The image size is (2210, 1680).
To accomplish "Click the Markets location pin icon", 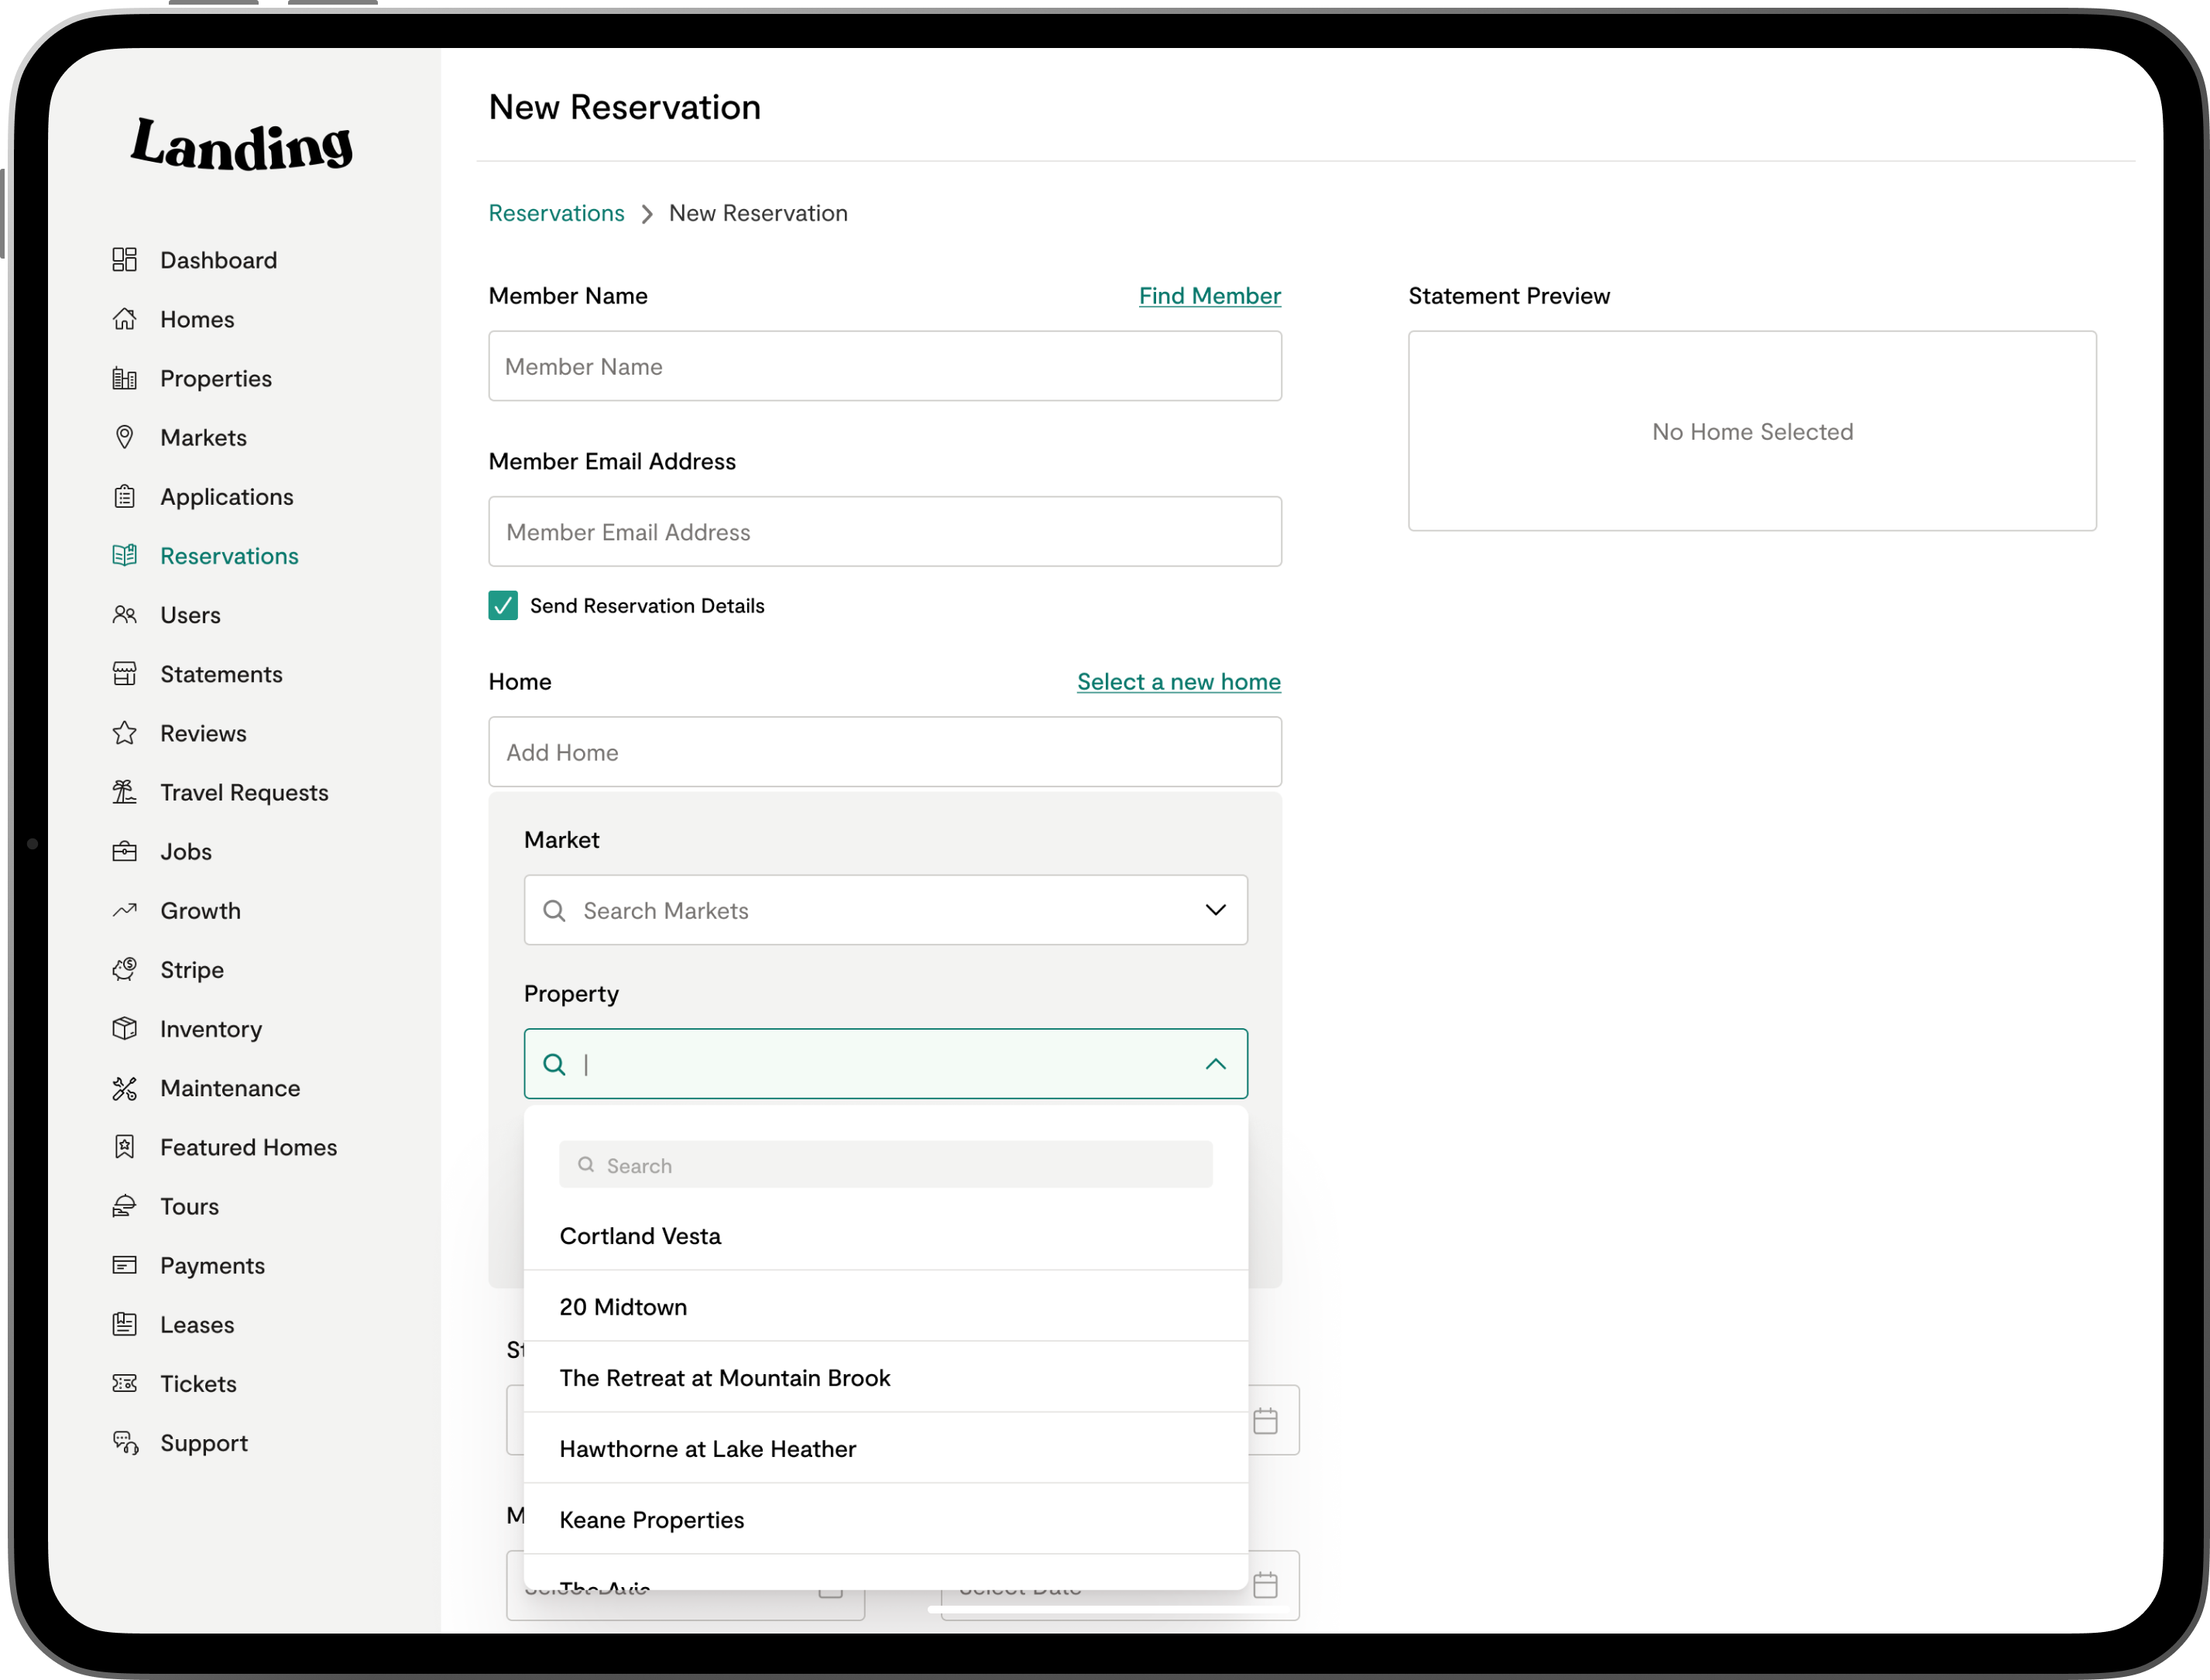I will pyautogui.click(x=124, y=437).
